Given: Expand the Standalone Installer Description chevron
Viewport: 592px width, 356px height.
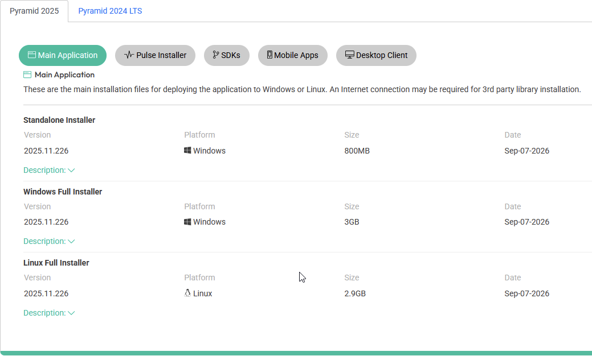Looking at the screenshot, I should click(71, 170).
